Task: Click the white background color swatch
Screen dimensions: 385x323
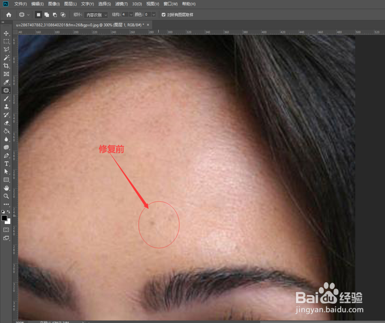Action: 9,222
